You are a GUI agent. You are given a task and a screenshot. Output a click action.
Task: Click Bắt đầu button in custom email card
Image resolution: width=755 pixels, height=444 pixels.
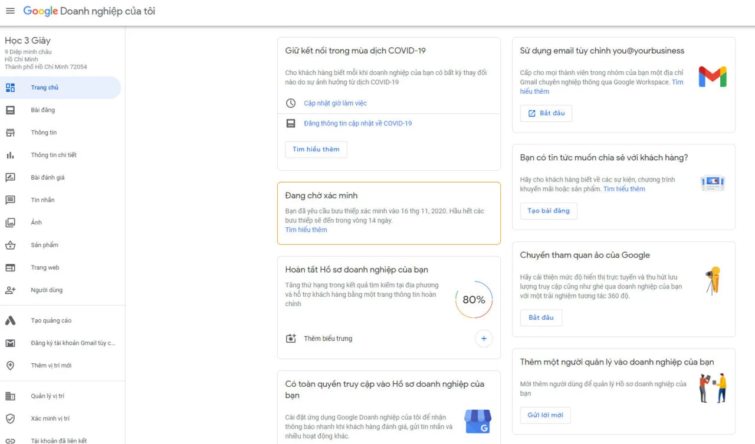[546, 113]
